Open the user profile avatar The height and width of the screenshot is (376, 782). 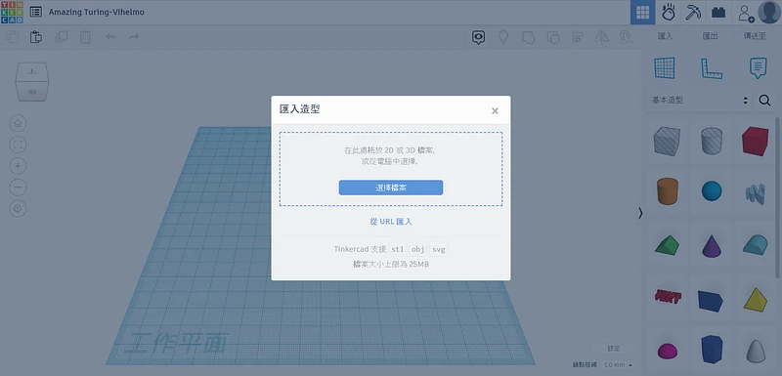tap(768, 12)
